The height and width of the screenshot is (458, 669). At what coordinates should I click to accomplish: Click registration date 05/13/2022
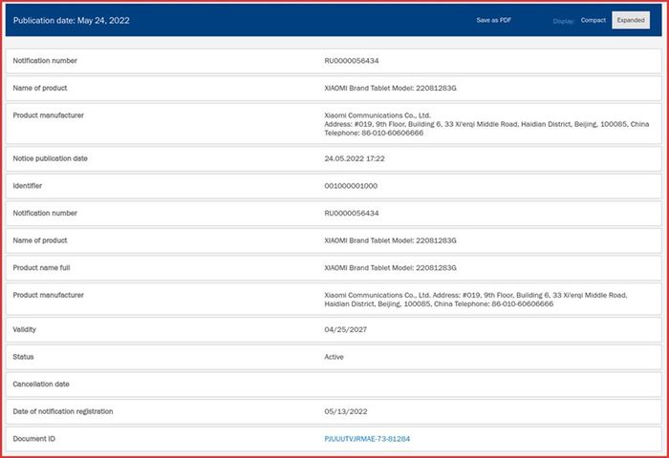[346, 411]
